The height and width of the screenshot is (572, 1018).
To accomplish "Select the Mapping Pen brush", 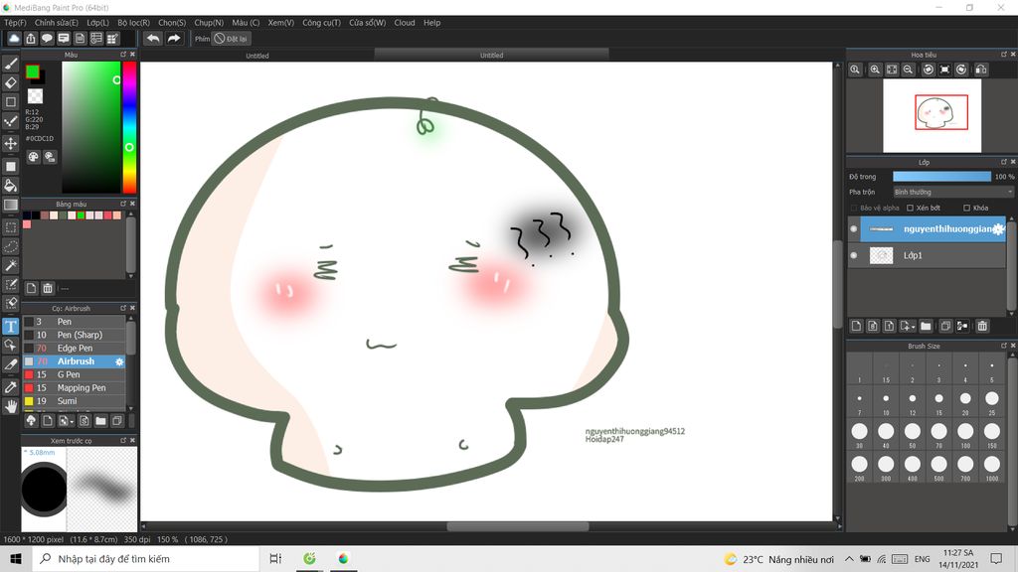I will (x=74, y=388).
